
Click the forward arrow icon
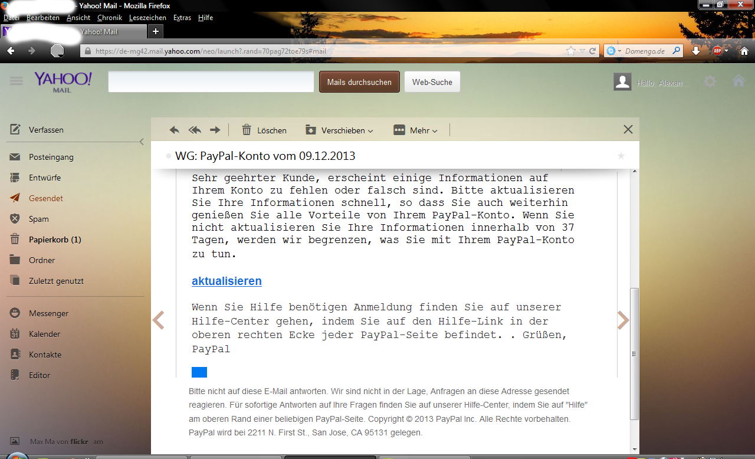[x=215, y=130]
